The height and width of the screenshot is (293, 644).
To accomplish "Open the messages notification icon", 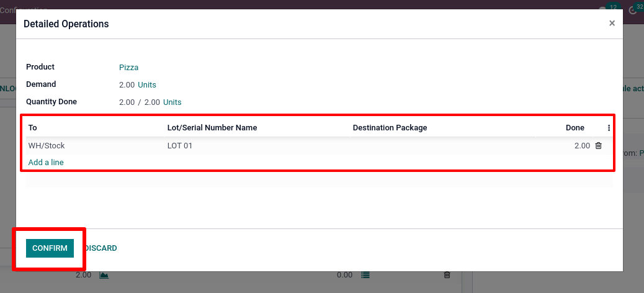I will point(603,10).
